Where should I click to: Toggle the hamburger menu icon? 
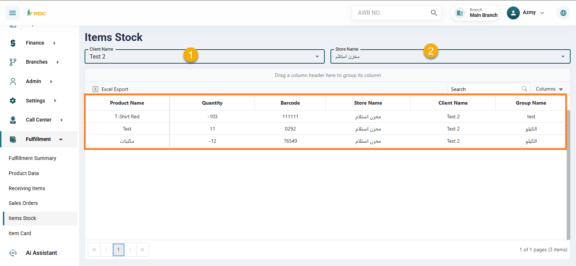[13, 13]
